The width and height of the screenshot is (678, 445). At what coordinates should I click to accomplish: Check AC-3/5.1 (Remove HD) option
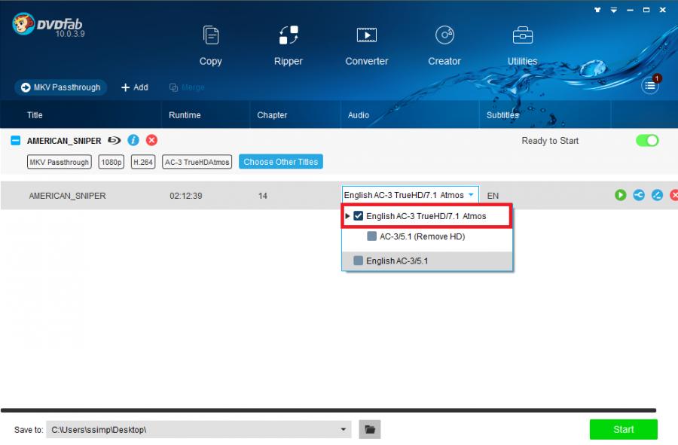coord(371,236)
